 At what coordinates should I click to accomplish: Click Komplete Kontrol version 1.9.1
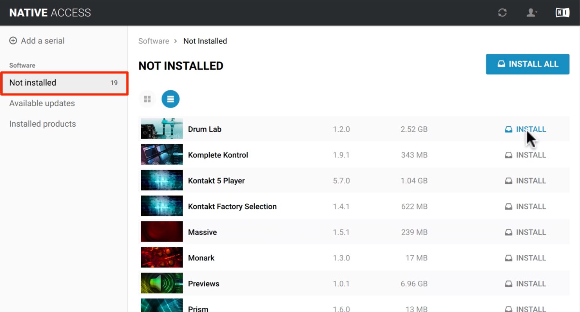341,155
